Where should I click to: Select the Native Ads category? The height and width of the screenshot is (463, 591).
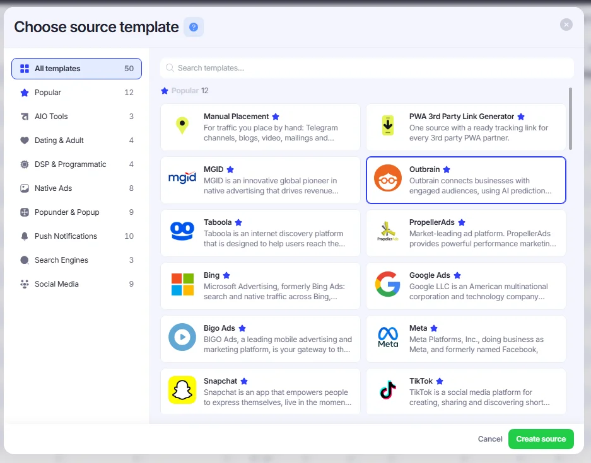point(76,188)
